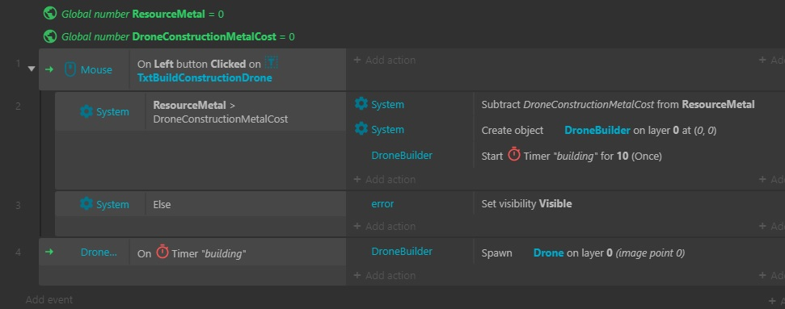Click the green arrow of the Drone timer event

point(49,252)
